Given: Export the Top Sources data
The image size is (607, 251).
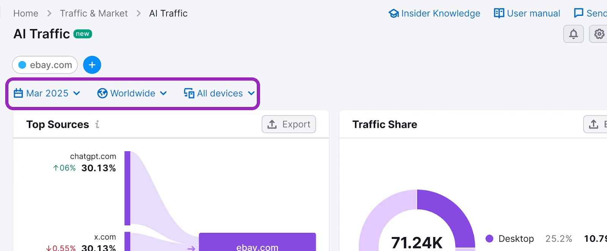Looking at the screenshot, I should [289, 124].
